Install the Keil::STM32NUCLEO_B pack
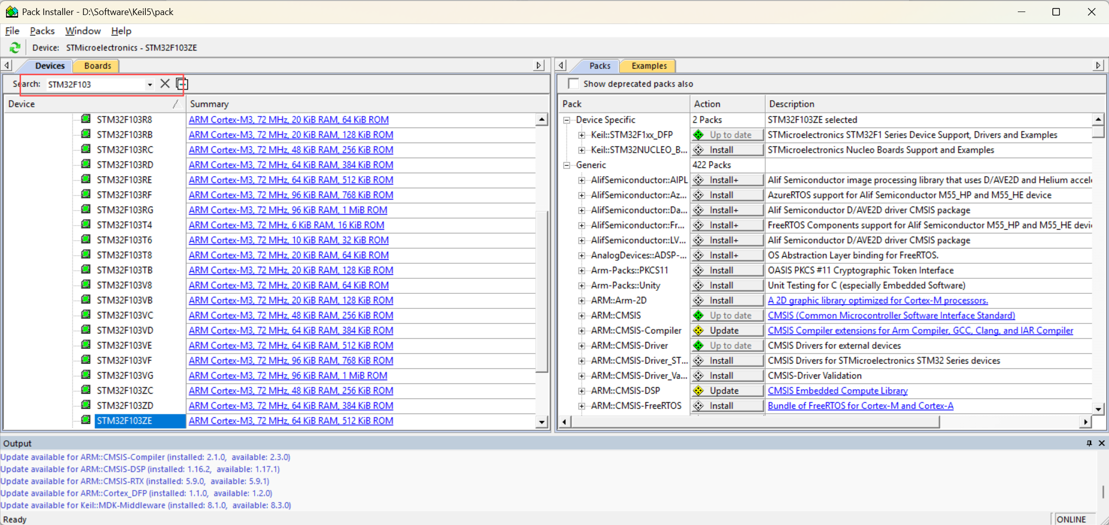The width and height of the screenshot is (1109, 525). coord(728,150)
